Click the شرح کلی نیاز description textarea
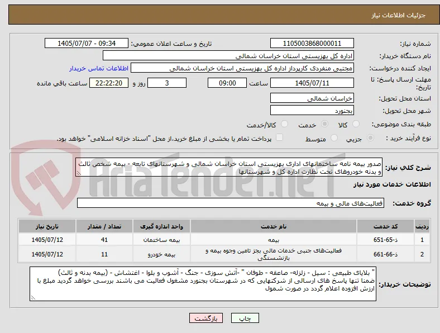 pyautogui.click(x=229, y=167)
